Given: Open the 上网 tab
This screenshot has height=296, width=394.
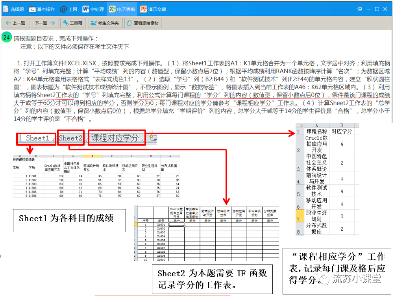Looking at the screenshot, I should (68, 9).
